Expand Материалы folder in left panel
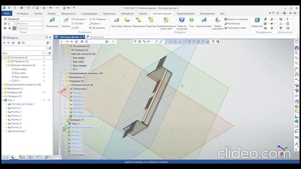Screen dimensions: 301x169 (3, 89)
